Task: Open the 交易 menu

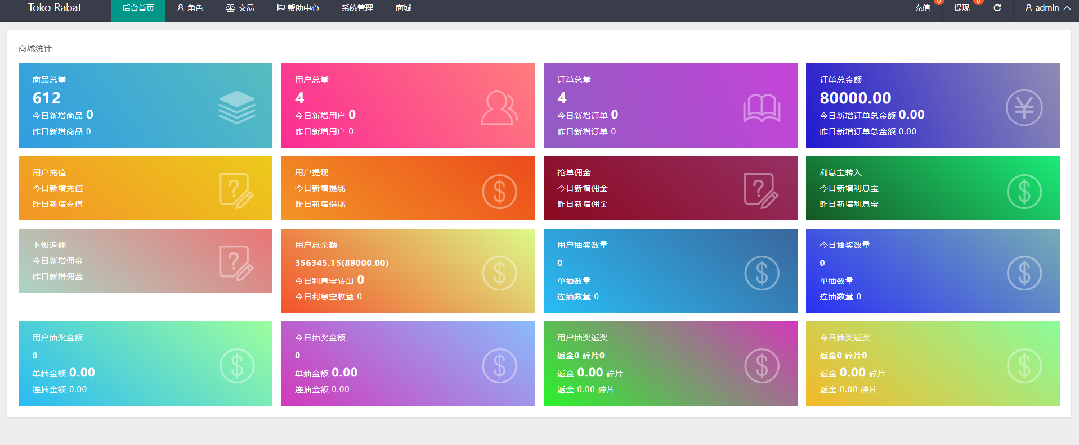Action: tap(240, 8)
